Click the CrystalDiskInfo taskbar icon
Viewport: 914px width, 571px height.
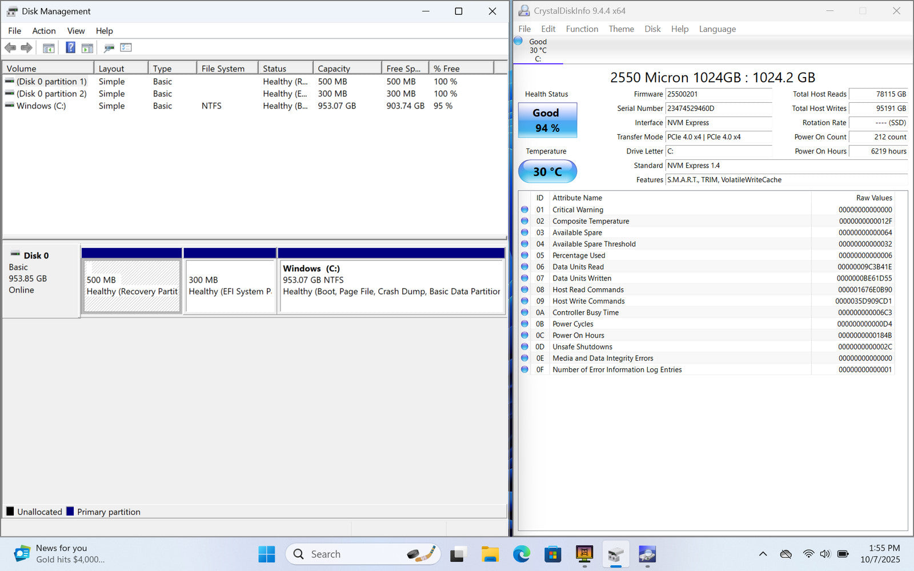pos(647,554)
